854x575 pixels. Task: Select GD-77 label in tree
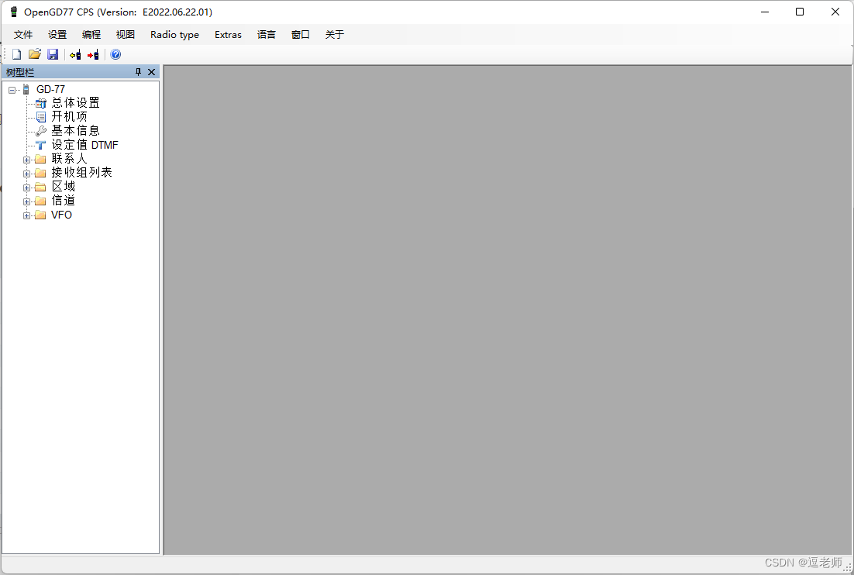click(50, 89)
